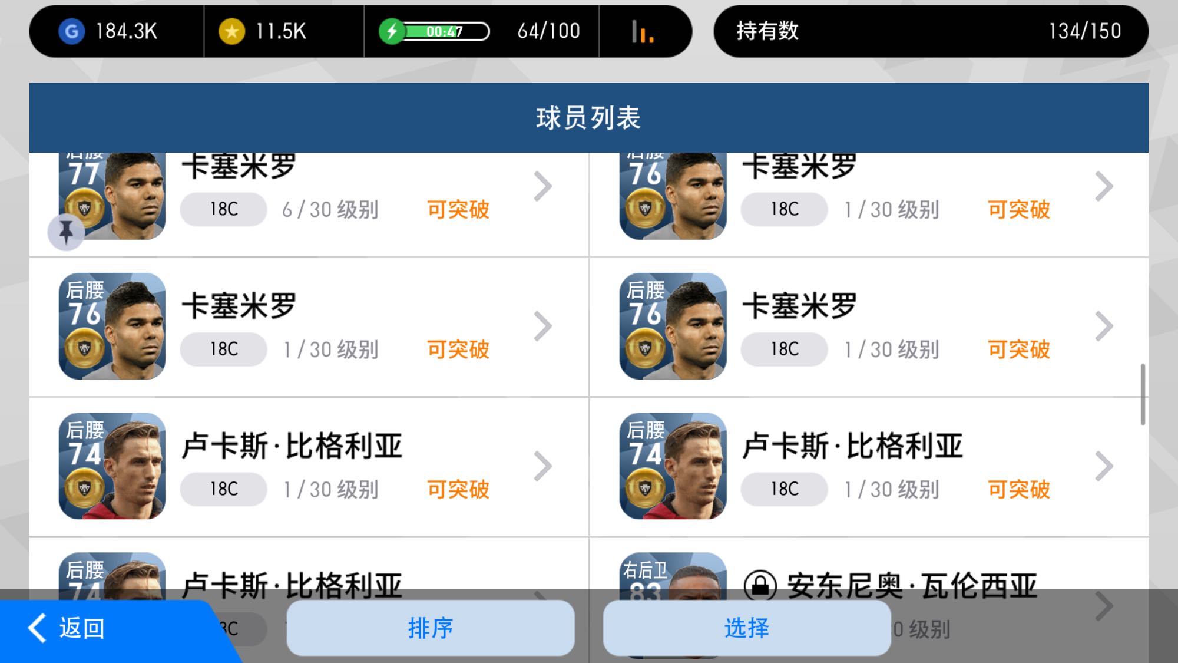1178x663 pixels.
Task: Click the list scrollbar on the right edge
Action: [x=1143, y=394]
